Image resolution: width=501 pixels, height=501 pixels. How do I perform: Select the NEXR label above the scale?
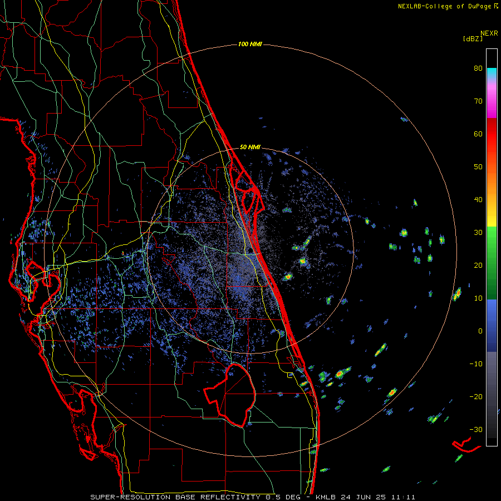coord(489,33)
